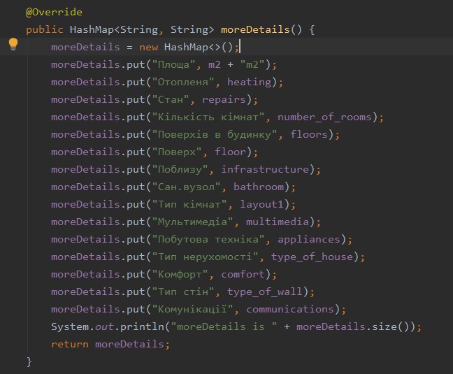Click the println call in System.out line
Image resolution: width=453 pixels, height=374 pixels.
143,326
